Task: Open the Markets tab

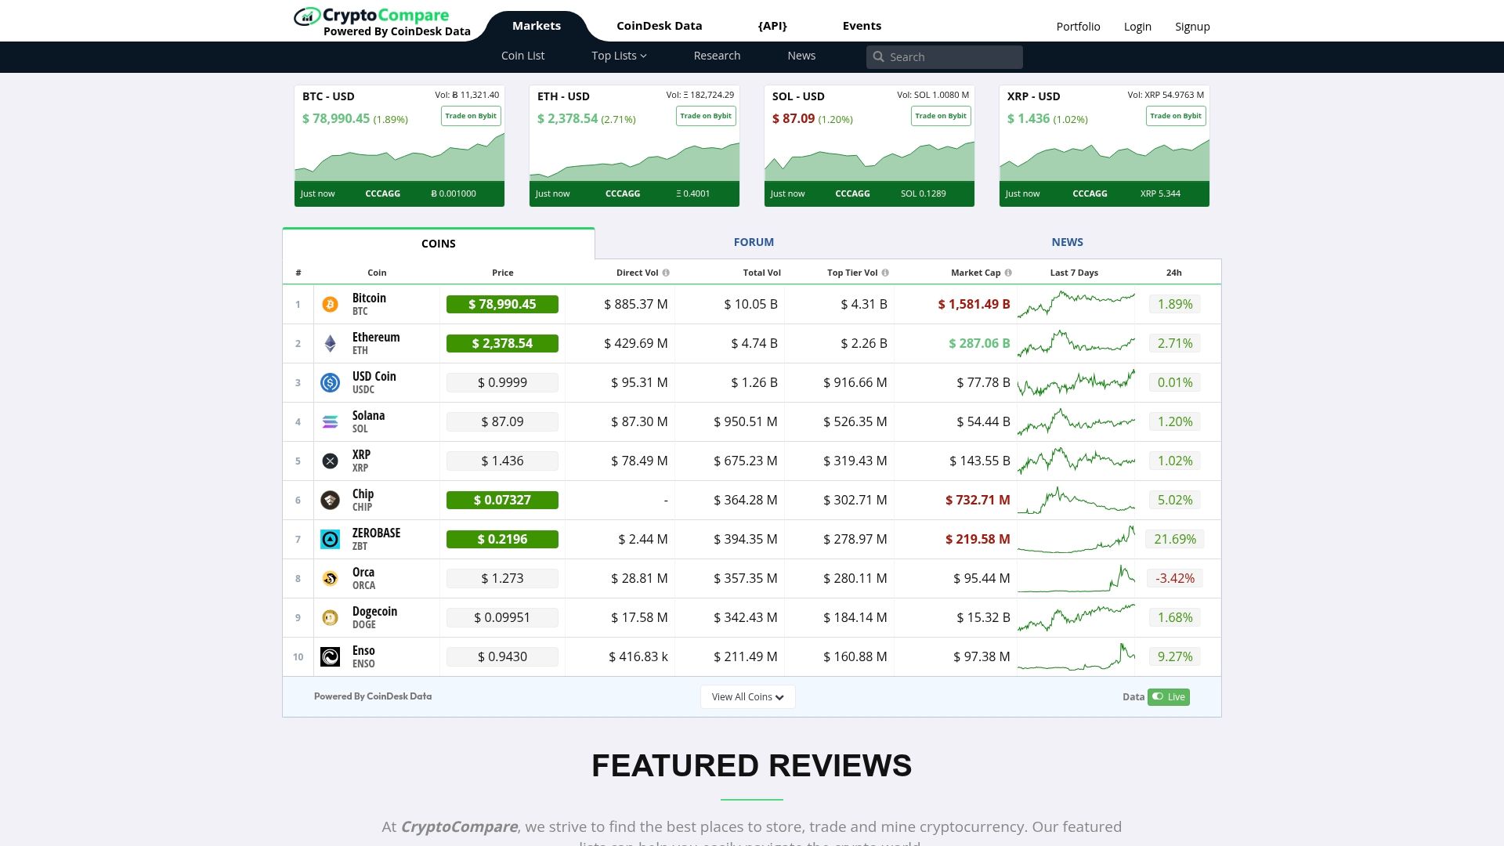Action: 537,26
